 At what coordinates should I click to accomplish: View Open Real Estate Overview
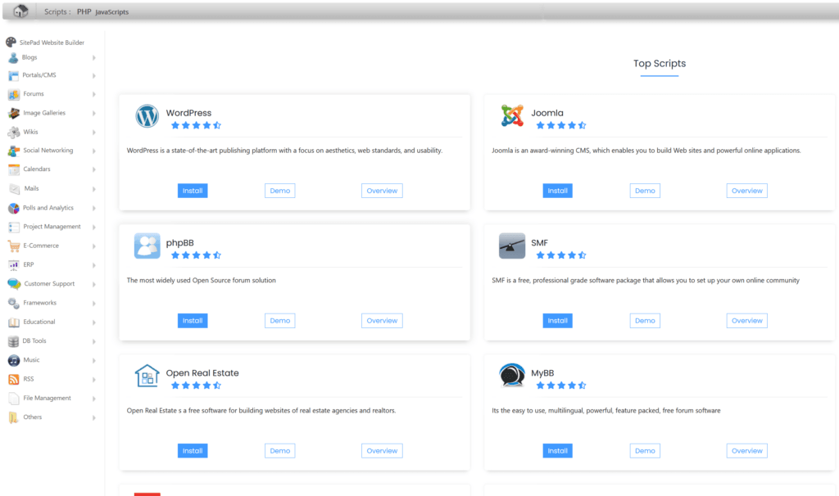pos(382,450)
